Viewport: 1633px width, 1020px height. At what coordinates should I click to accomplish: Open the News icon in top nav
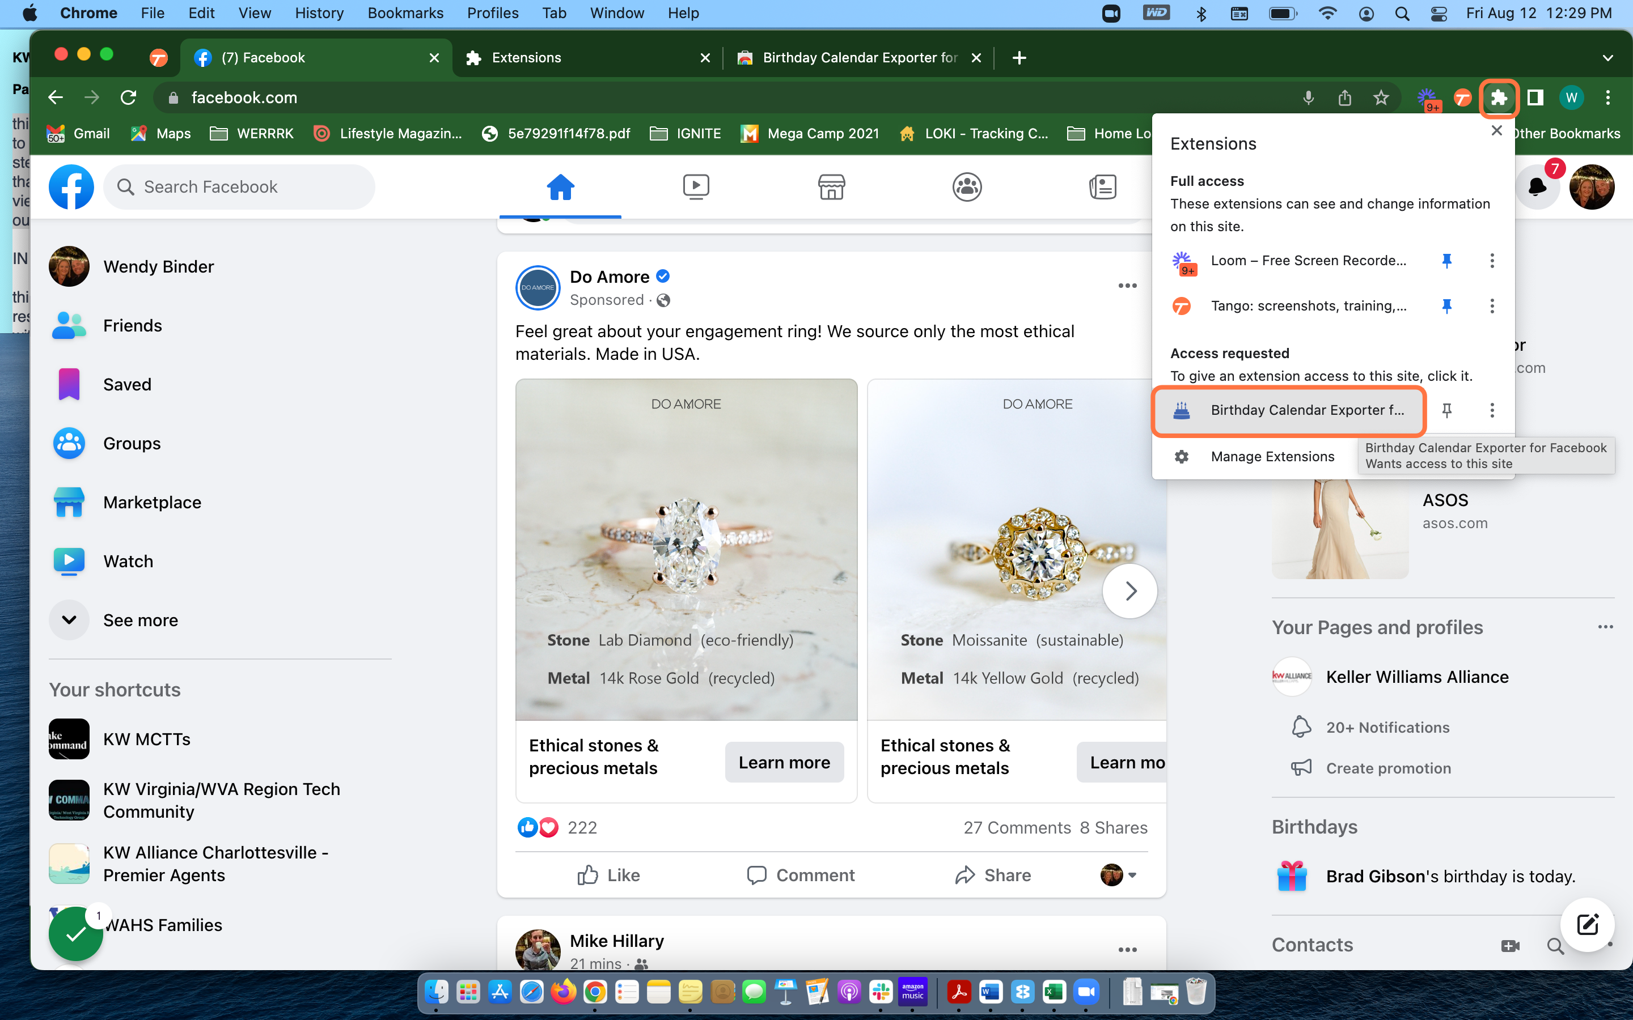point(1103,187)
